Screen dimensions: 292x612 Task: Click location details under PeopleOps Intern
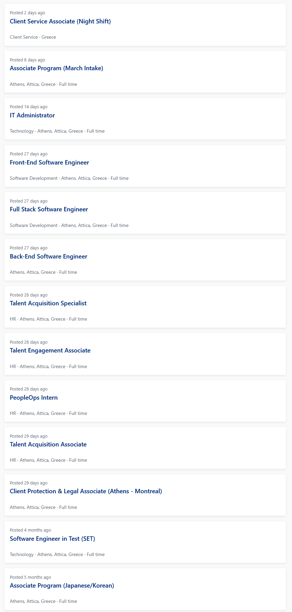point(48,413)
